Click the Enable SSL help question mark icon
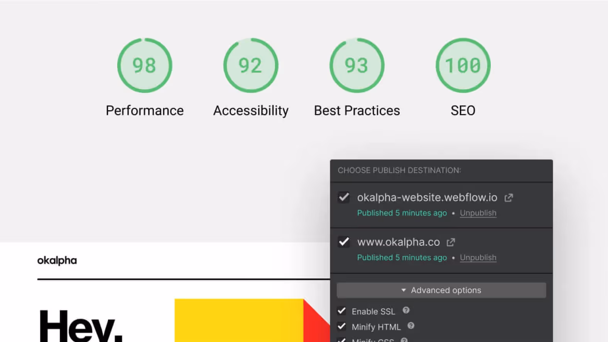The height and width of the screenshot is (342, 608). click(x=406, y=310)
